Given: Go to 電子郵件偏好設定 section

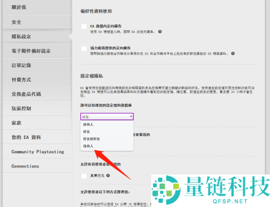Looking at the screenshot, I should point(37,51).
